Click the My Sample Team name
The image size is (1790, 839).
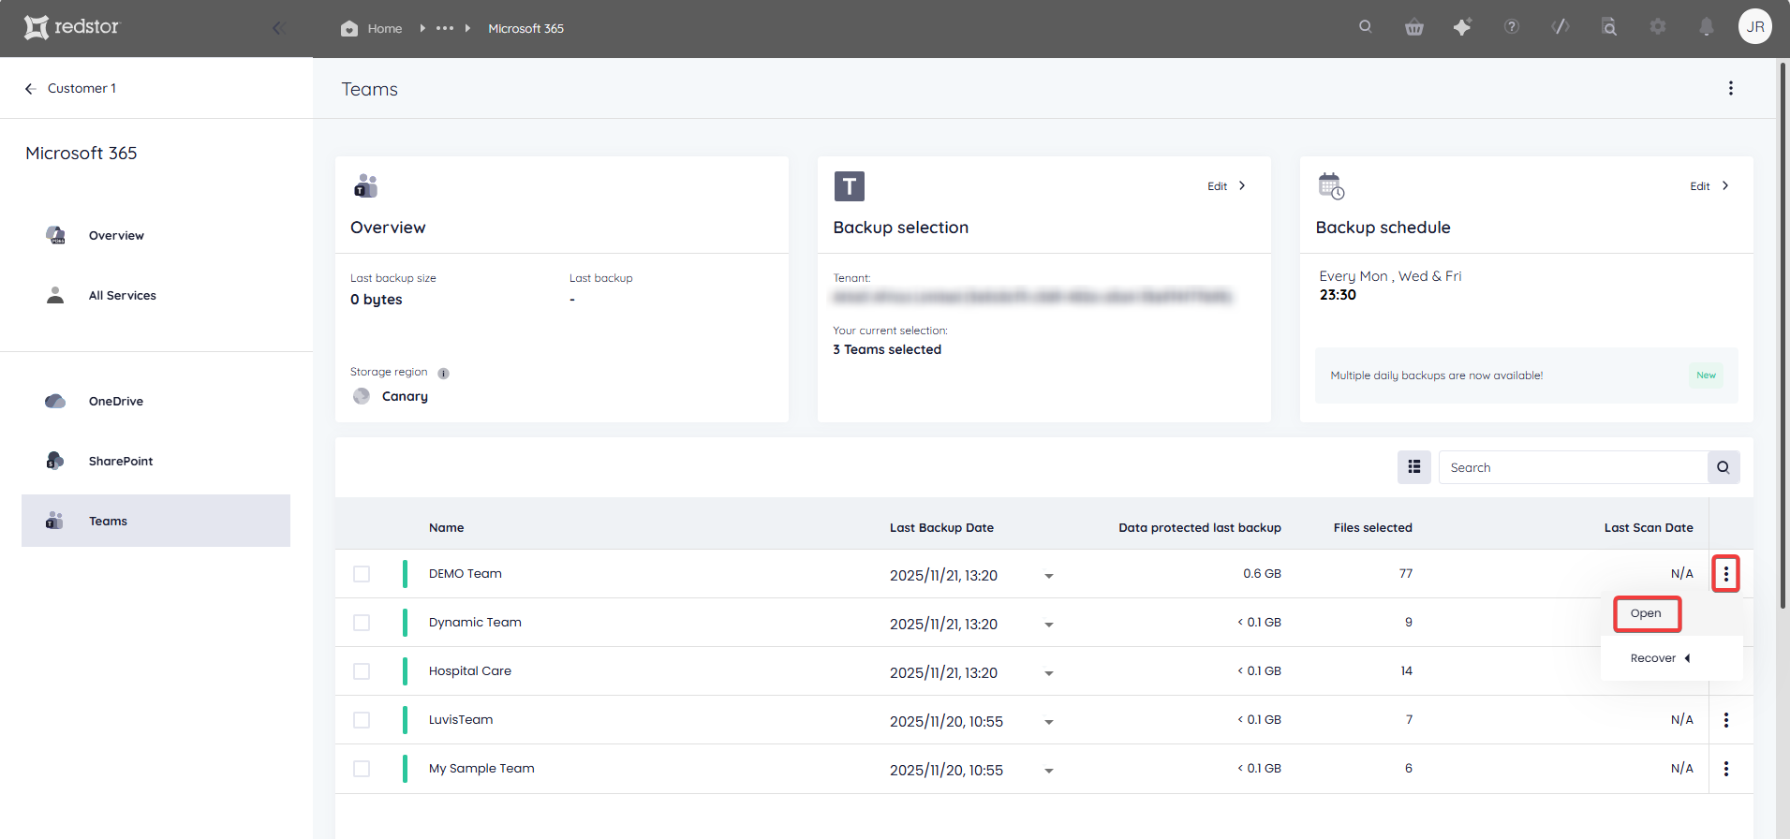(481, 768)
